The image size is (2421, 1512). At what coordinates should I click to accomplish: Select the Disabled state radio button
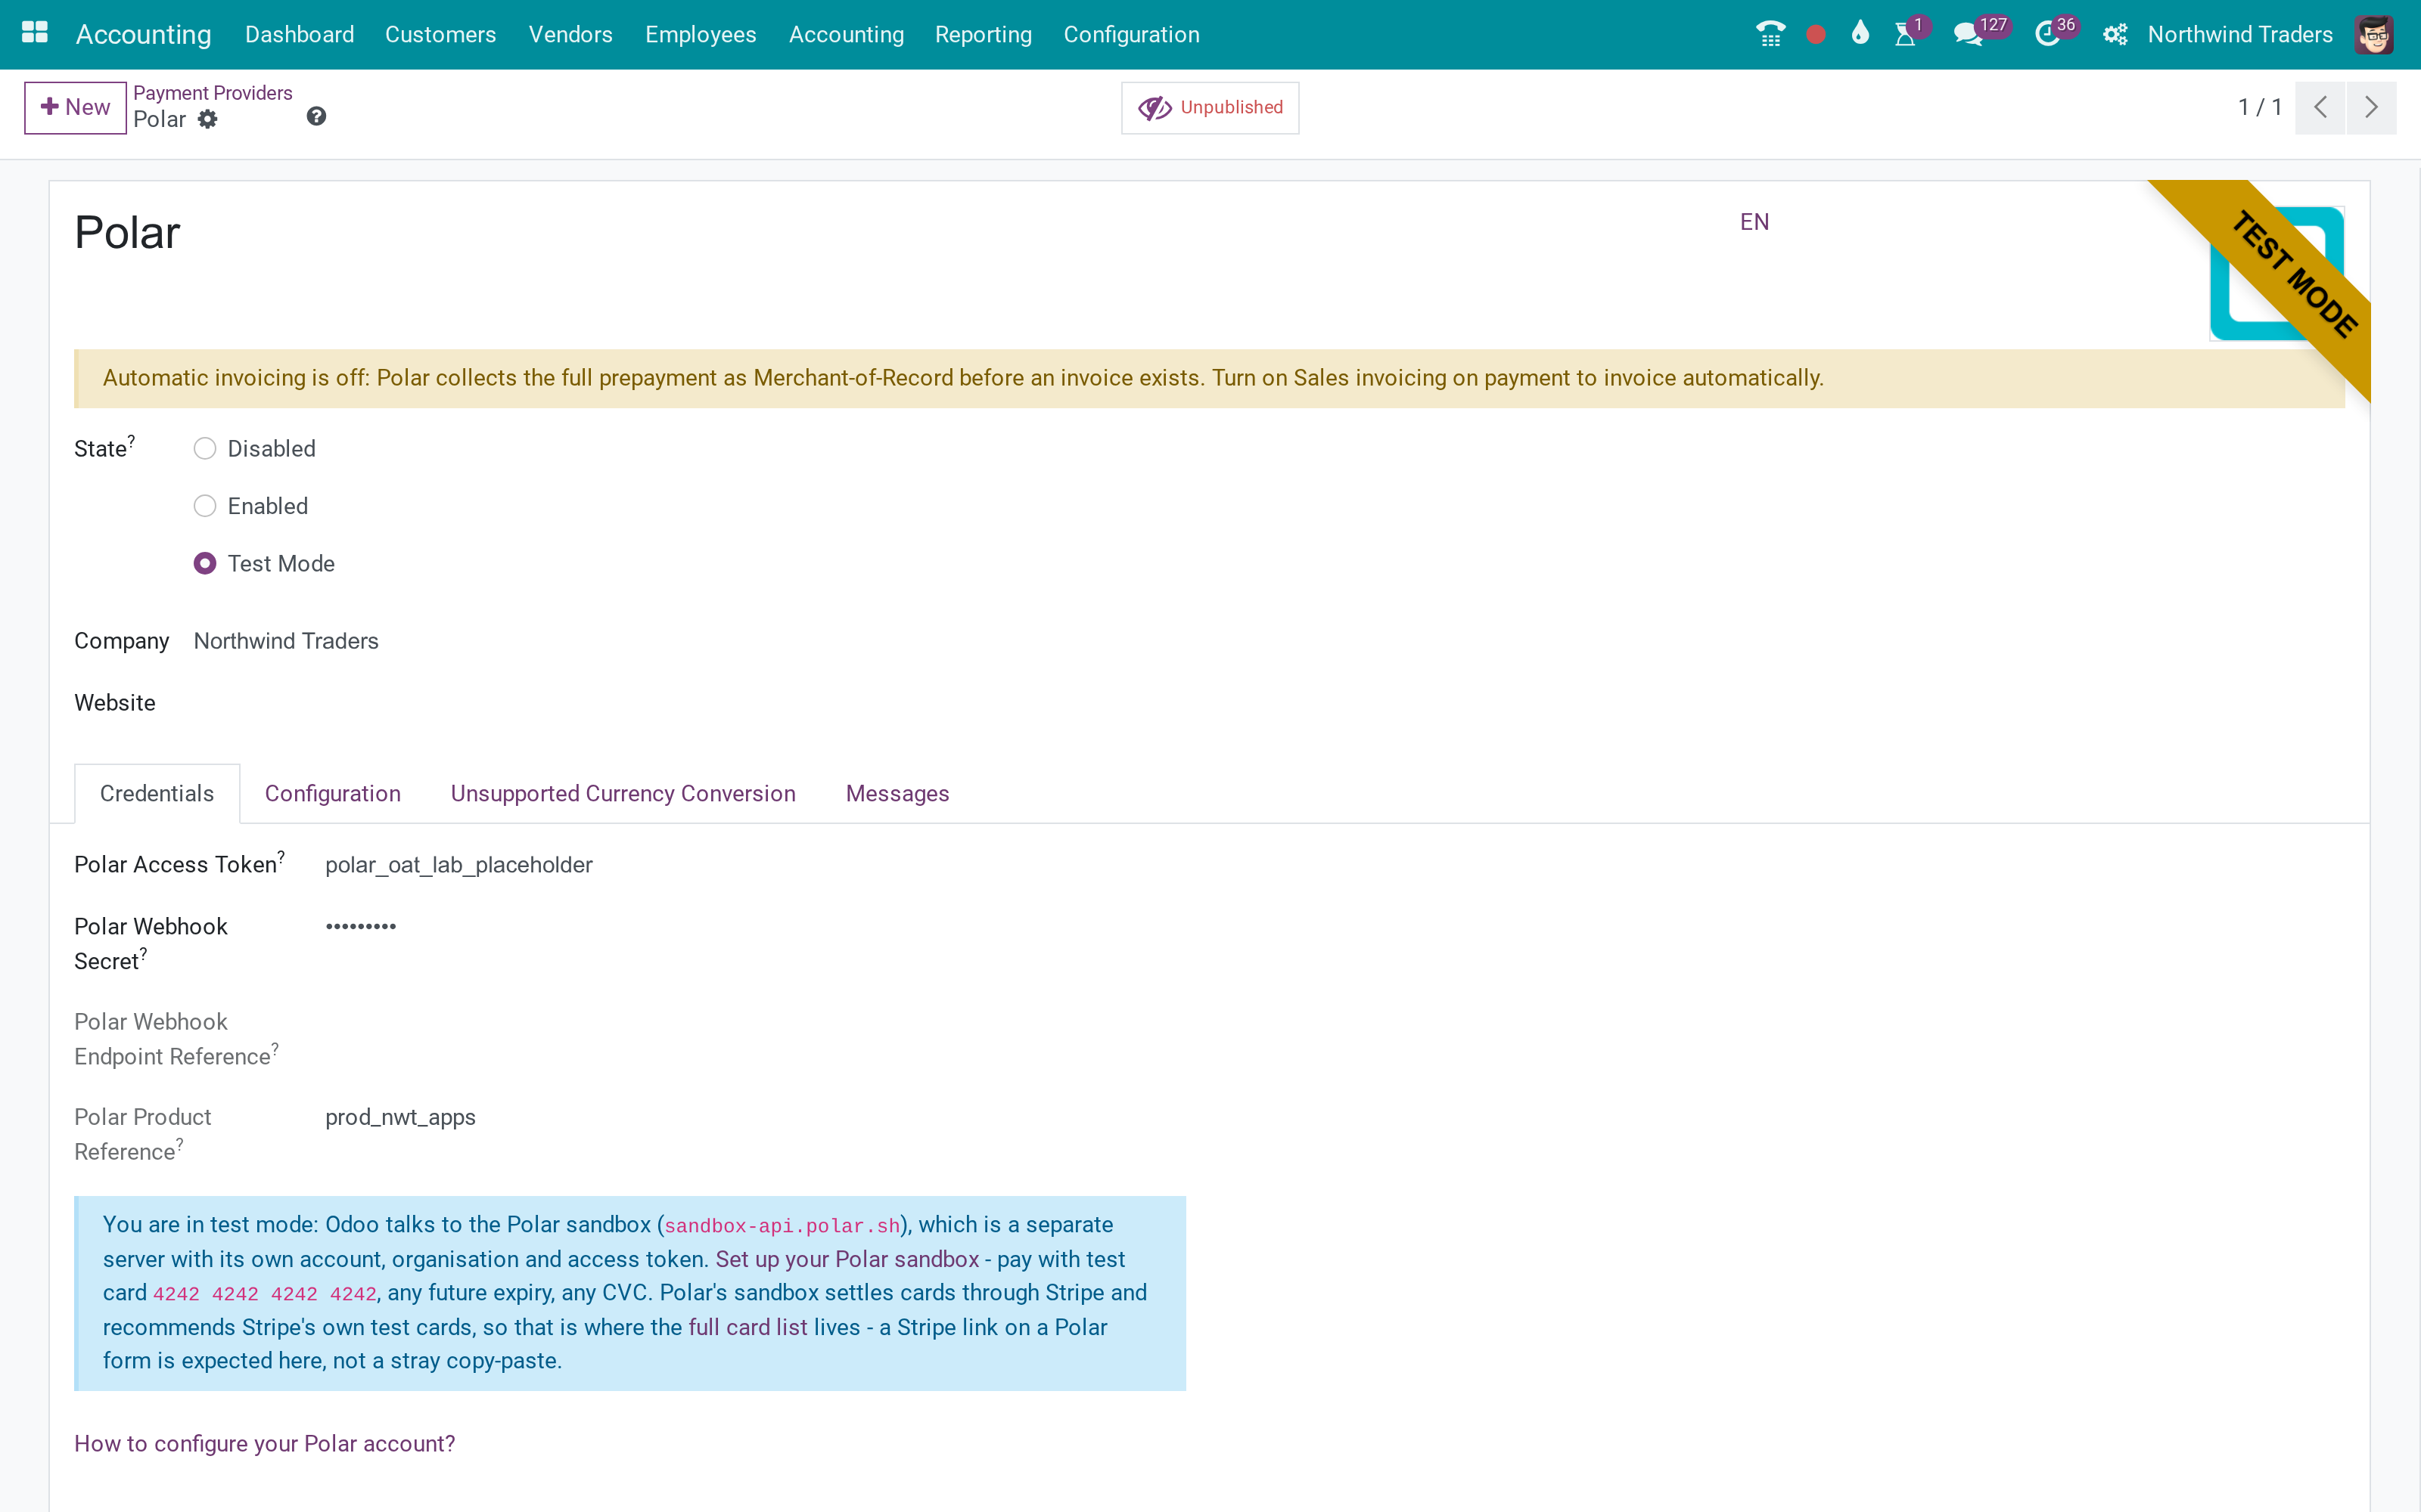(204, 448)
